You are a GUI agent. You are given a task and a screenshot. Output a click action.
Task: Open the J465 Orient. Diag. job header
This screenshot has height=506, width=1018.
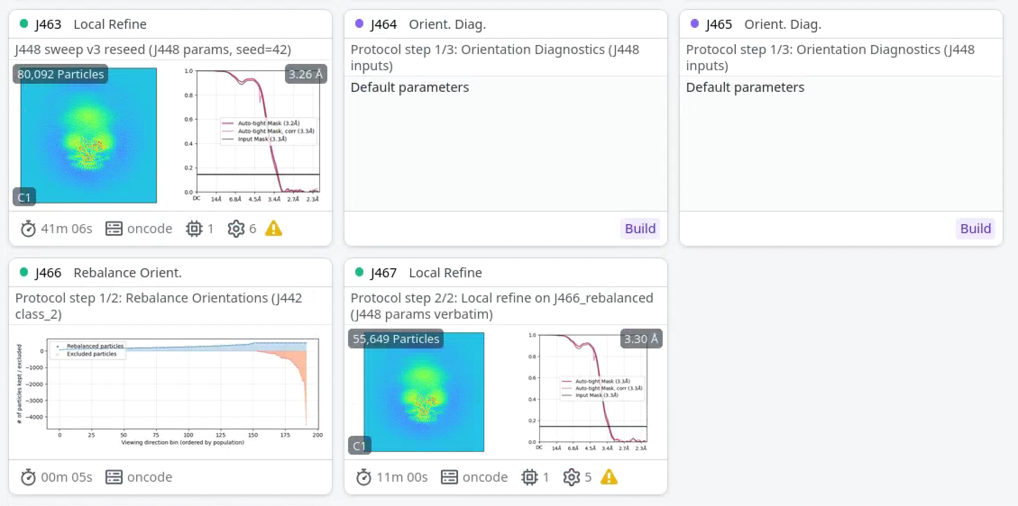tap(841, 24)
